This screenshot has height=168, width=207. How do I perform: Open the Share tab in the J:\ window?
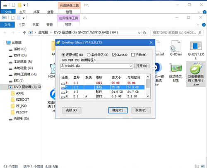tap(36, 25)
